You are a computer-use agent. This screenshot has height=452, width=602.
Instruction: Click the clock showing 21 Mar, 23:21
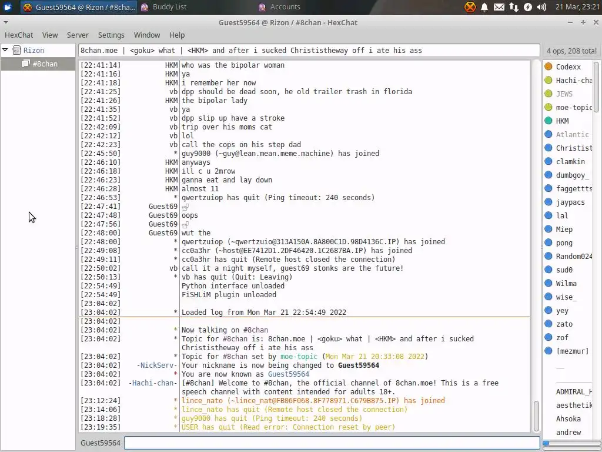tap(577, 7)
